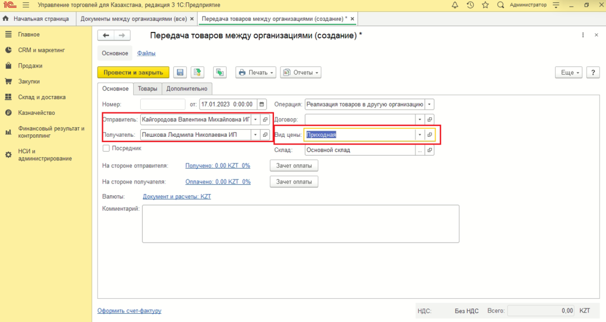Screen dimensions: 606x322
Task: Open the Вид цены record with open icon
Action: (x=430, y=134)
